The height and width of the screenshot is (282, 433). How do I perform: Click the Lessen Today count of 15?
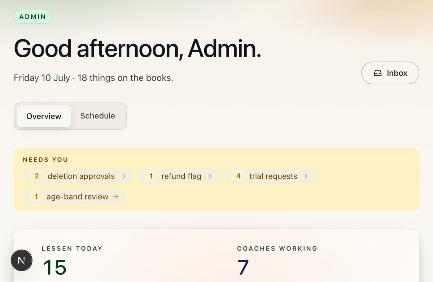point(55,267)
